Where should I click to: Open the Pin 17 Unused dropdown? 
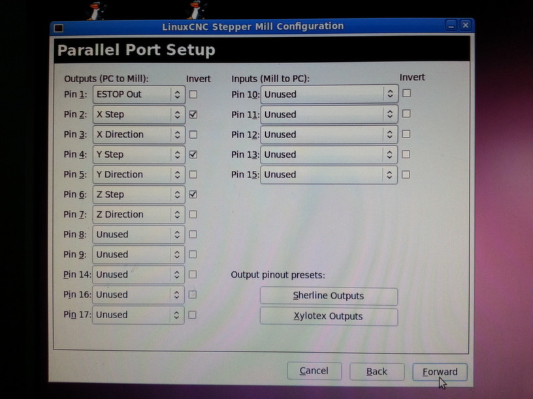pyautogui.click(x=138, y=315)
